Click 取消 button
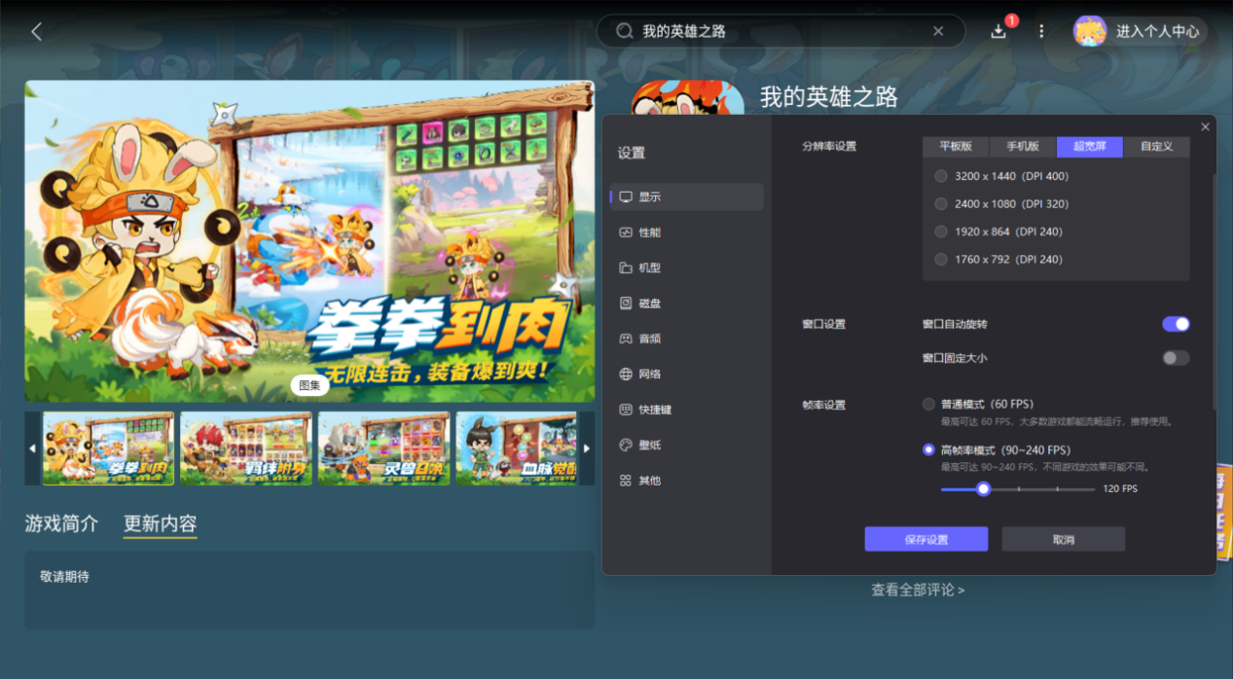 pos(1064,540)
